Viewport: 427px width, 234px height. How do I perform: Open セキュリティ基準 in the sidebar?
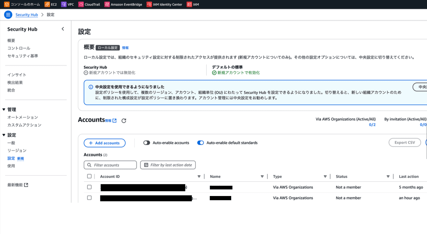tap(23, 56)
